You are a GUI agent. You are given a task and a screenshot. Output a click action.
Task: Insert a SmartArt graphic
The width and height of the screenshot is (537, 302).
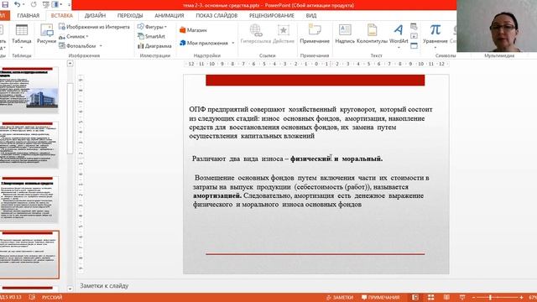point(151,36)
